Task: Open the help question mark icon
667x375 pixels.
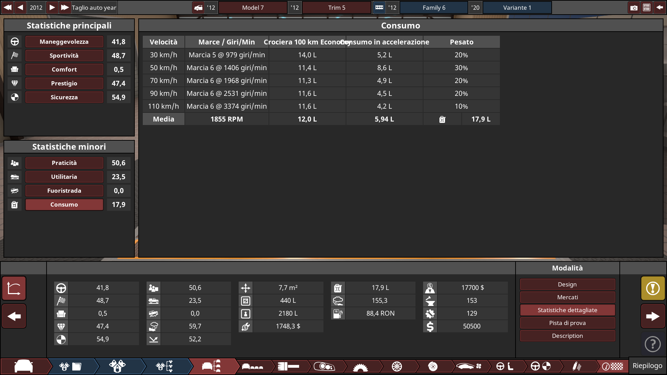Action: (653, 344)
